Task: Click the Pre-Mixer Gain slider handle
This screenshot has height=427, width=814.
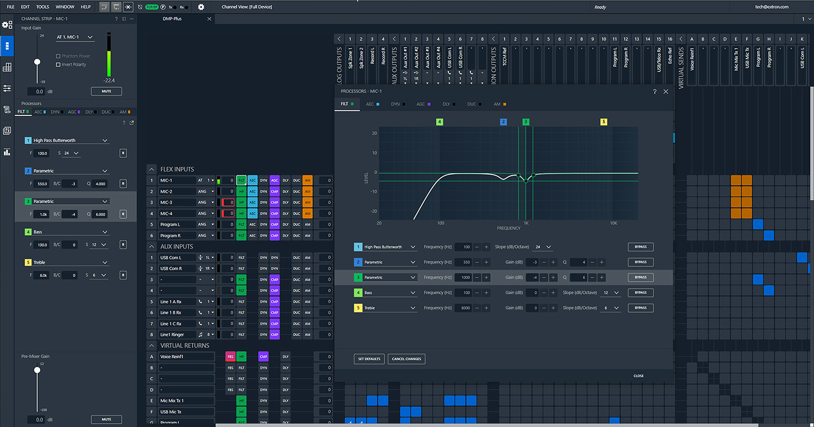Action: [37, 370]
